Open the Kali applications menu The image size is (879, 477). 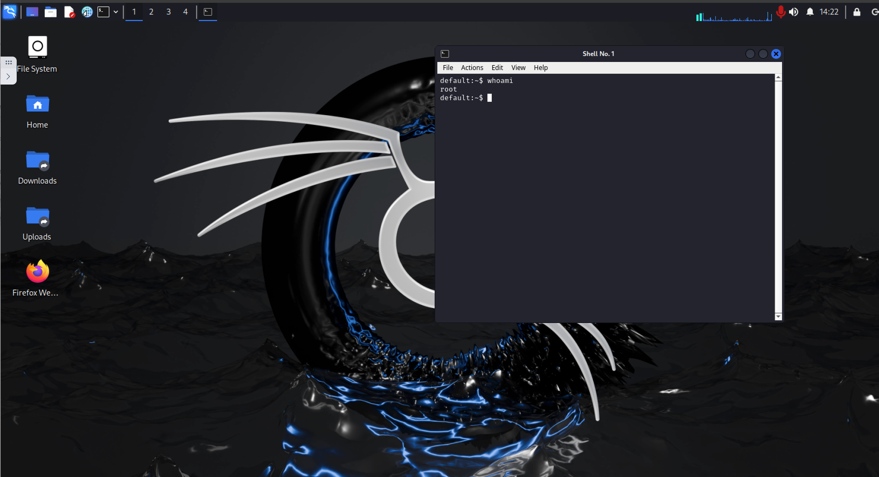(x=10, y=11)
